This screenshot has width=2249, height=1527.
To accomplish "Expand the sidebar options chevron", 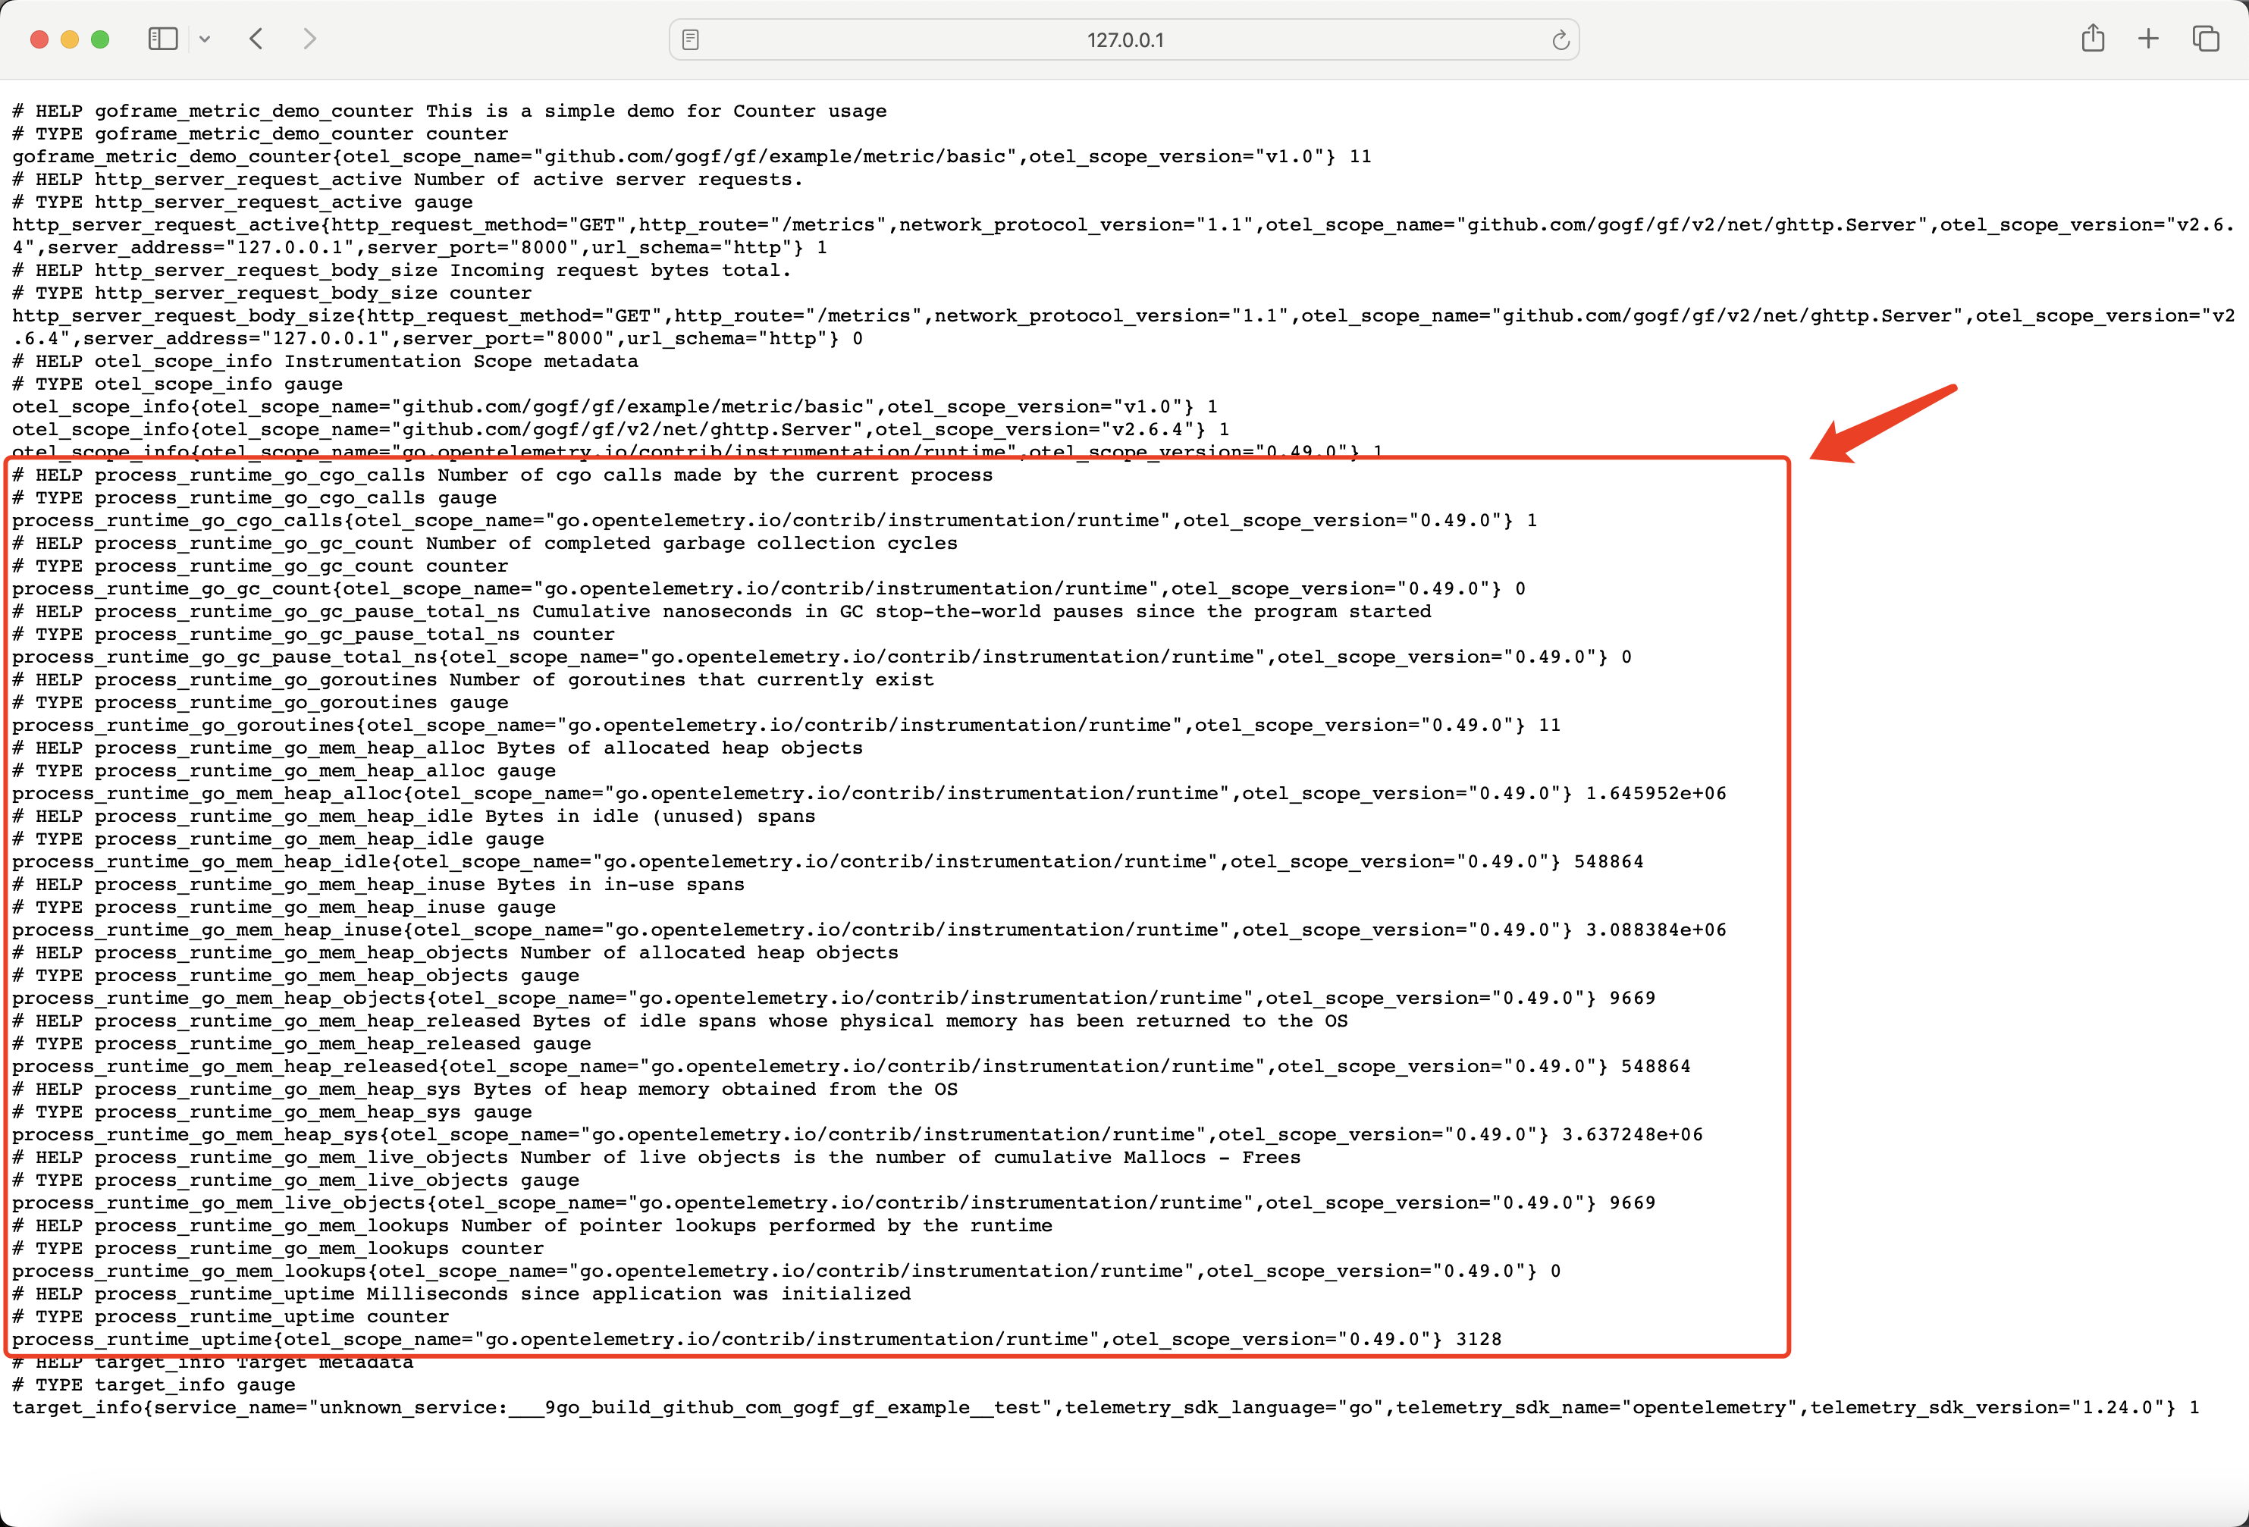I will (204, 39).
